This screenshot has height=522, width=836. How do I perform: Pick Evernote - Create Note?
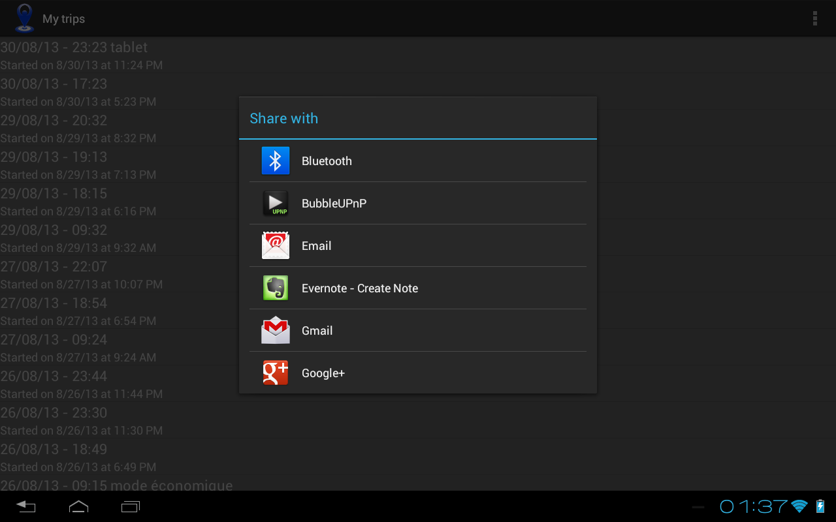(418, 288)
